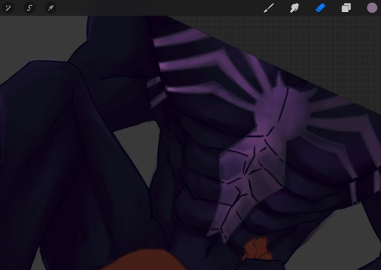381x270 pixels.
Task: Choose the Smudge tool
Action: click(x=294, y=8)
